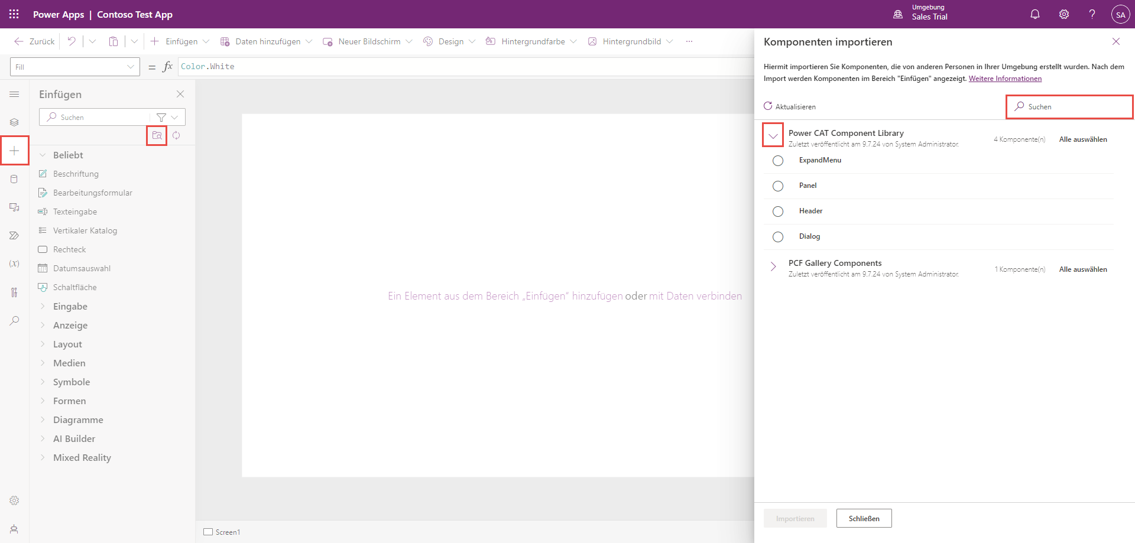The height and width of the screenshot is (543, 1135).
Task: Click the Variables (x) icon in sidebar
Action: (14, 264)
